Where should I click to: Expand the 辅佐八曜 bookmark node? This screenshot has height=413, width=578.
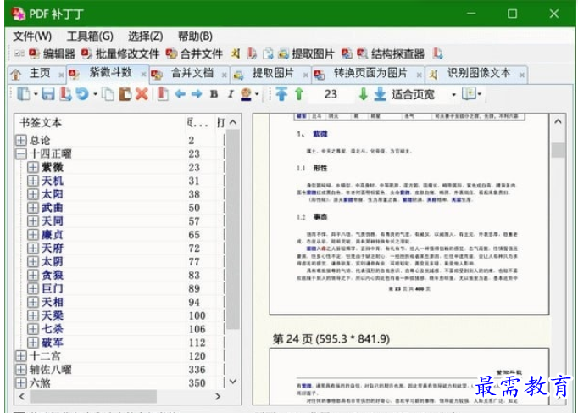[x=21, y=370]
